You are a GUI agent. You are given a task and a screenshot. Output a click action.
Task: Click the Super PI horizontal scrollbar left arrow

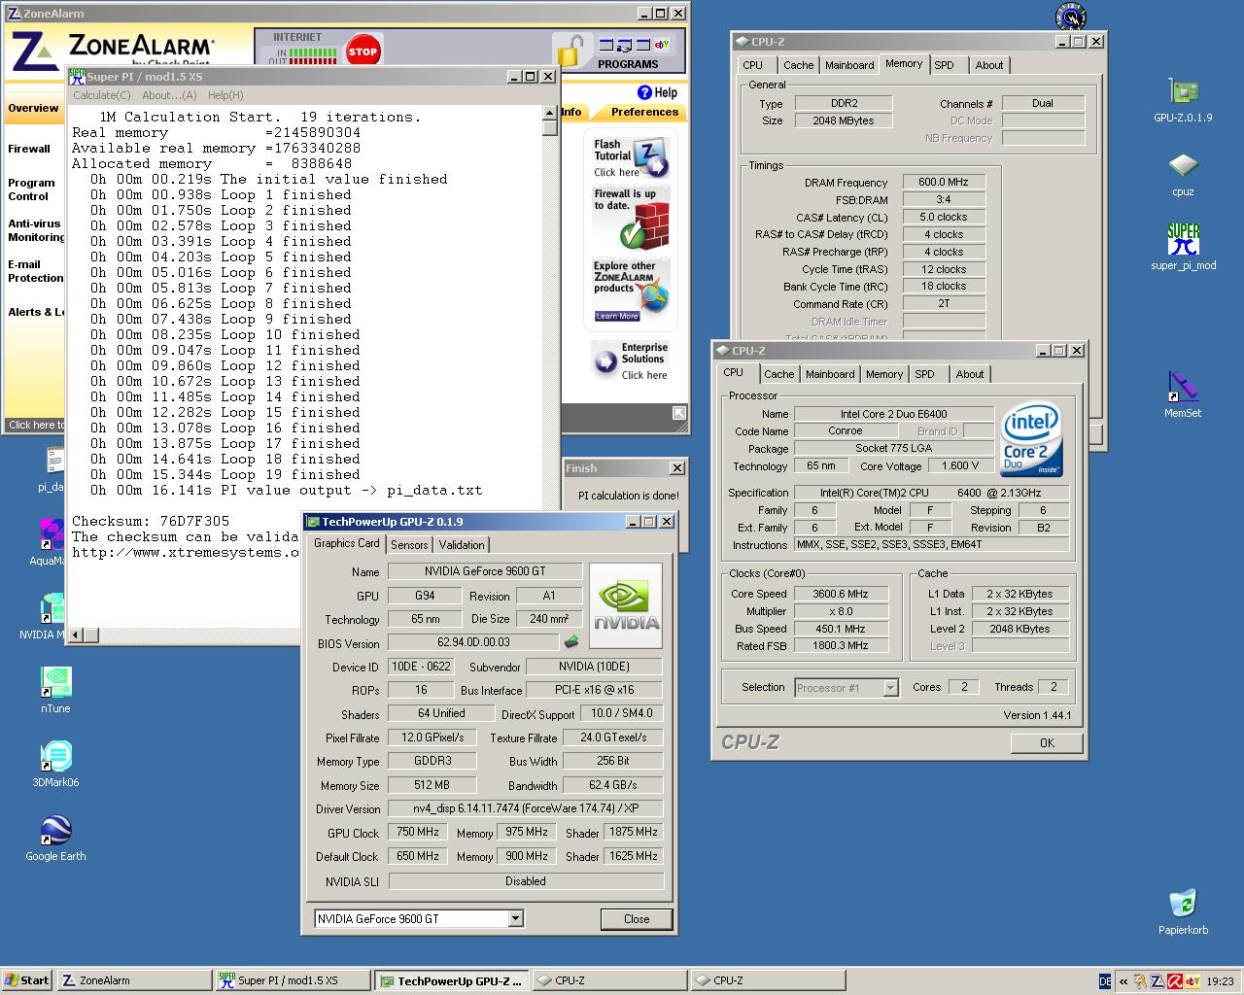[x=76, y=635]
